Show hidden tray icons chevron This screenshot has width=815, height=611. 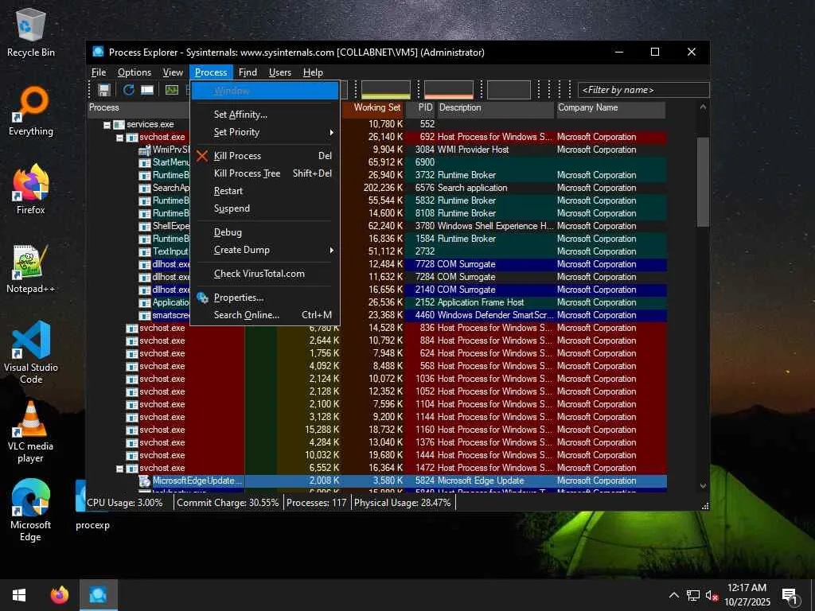point(673,595)
